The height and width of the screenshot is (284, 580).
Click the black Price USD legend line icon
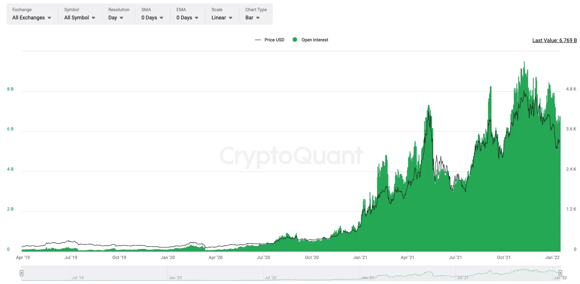[258, 40]
